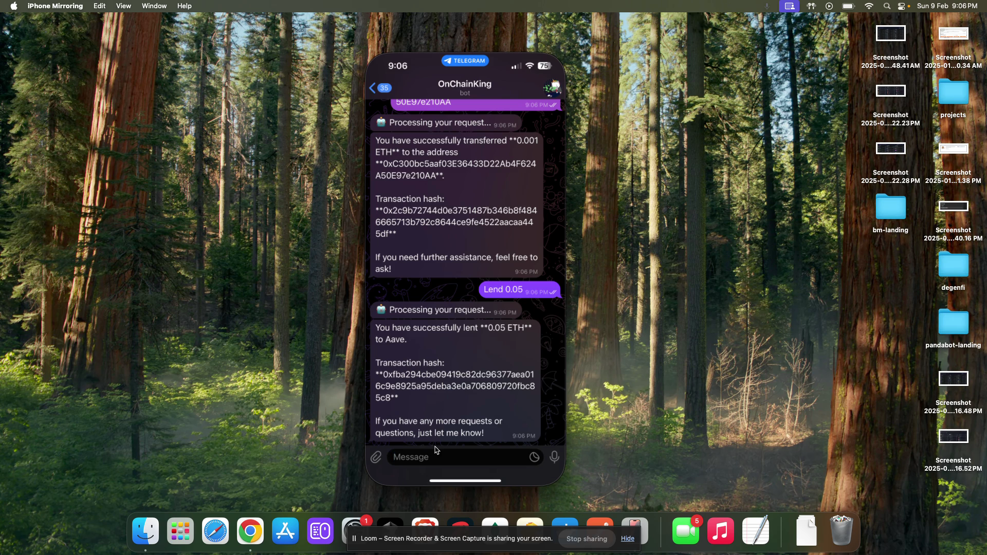
Task: Select the transferred 0.001 ETH message bubble
Action: tap(456, 205)
